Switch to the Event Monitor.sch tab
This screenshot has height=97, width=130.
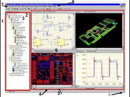49,12
